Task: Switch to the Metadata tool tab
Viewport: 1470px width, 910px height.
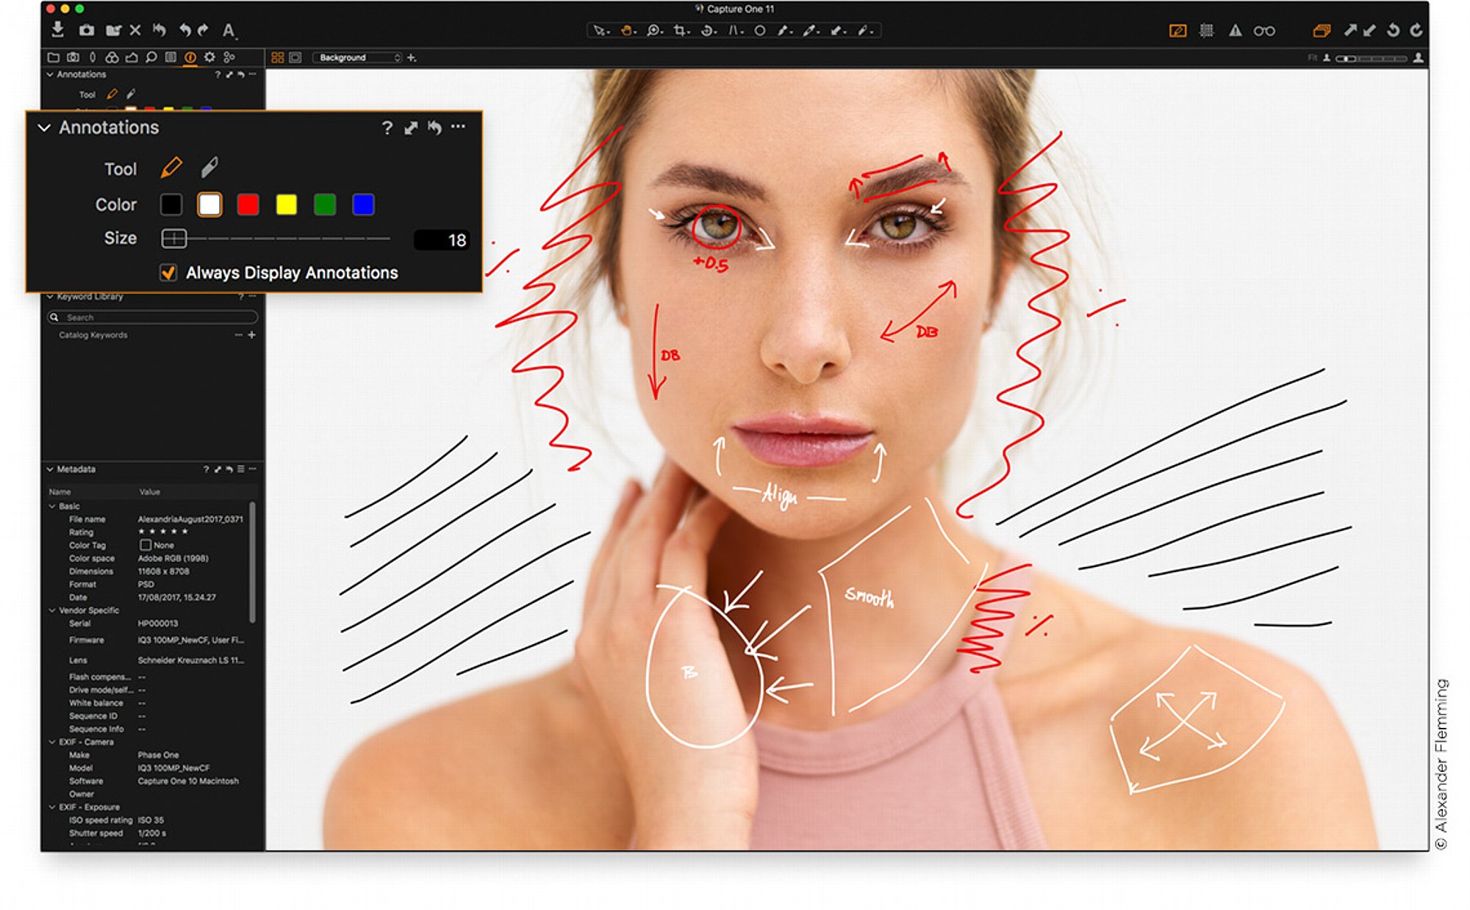Action: 190,57
